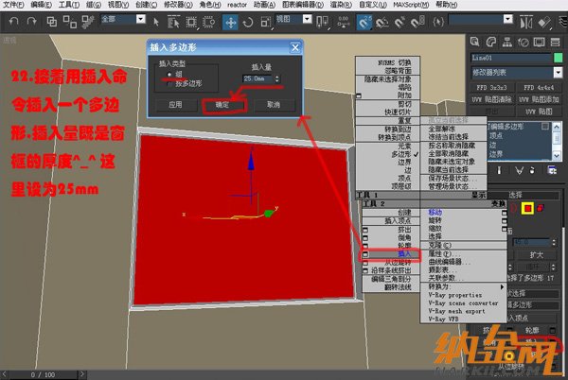Click the Select and Link icon

coord(52,22)
